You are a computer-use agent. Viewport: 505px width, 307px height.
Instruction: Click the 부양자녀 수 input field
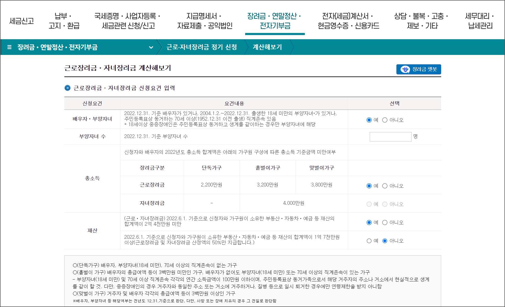(390, 137)
